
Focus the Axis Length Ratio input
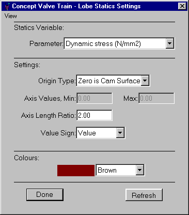click(94, 115)
